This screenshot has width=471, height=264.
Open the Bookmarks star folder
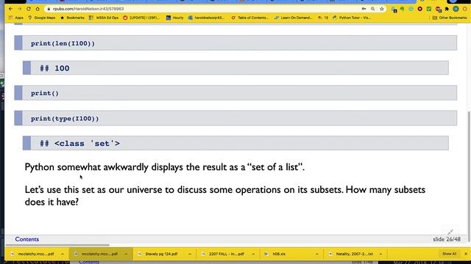tap(72, 18)
